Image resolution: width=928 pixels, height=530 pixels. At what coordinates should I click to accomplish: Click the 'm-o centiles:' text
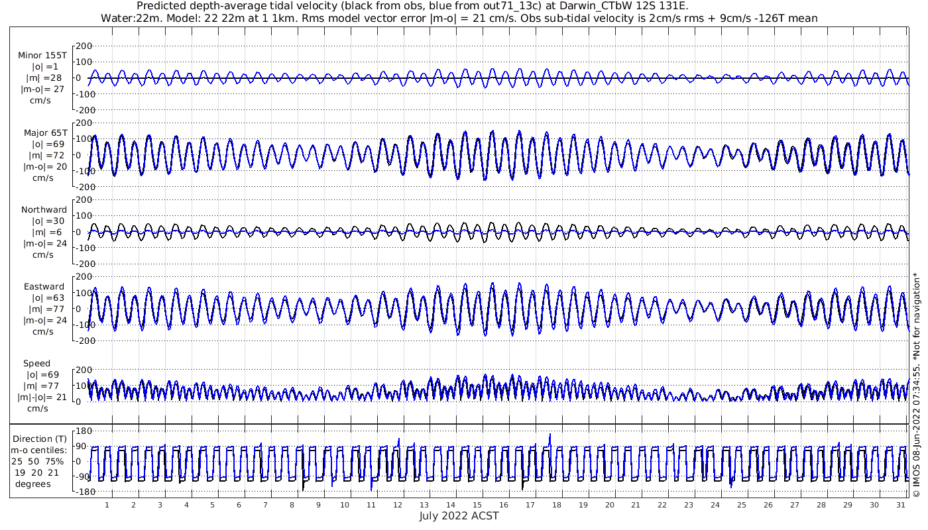coord(39,450)
